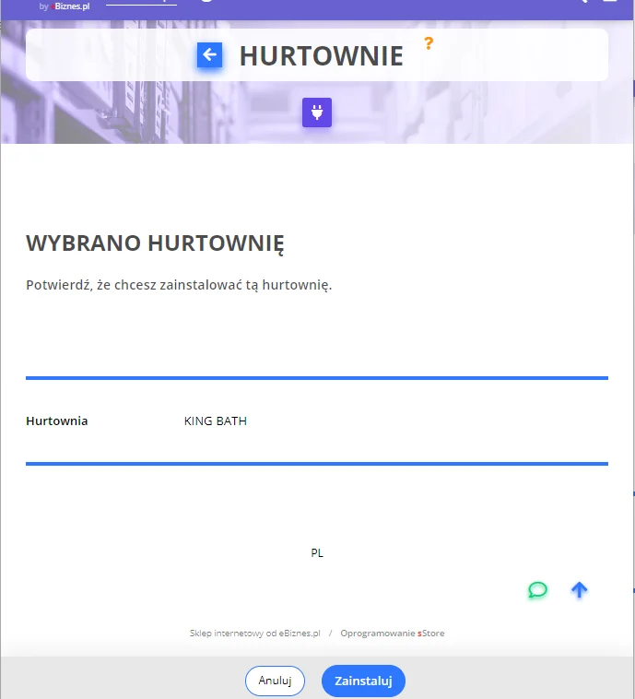This screenshot has width=635, height=699.
Task: Click the Potwierdź confirmation message text
Action: point(179,285)
